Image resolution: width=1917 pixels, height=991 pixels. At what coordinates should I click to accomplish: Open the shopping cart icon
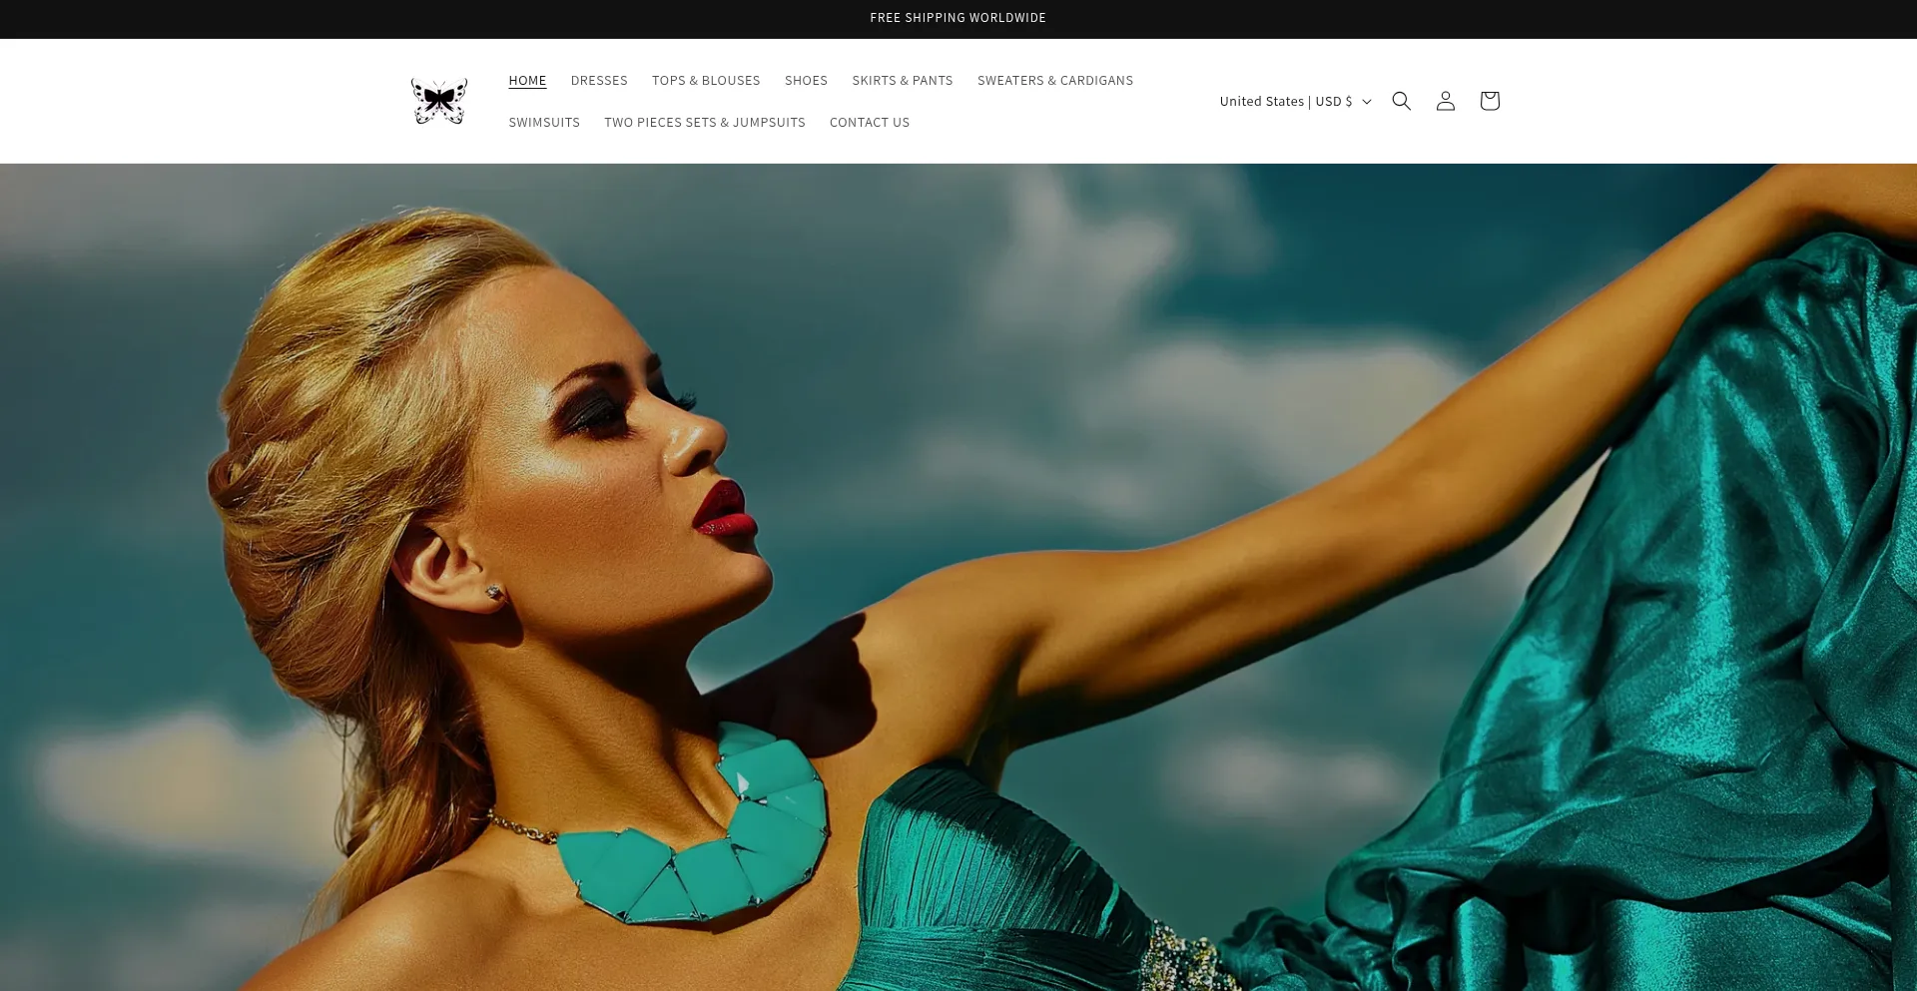pos(1490,101)
